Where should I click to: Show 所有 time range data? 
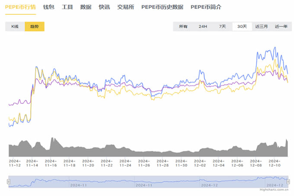(x=183, y=26)
